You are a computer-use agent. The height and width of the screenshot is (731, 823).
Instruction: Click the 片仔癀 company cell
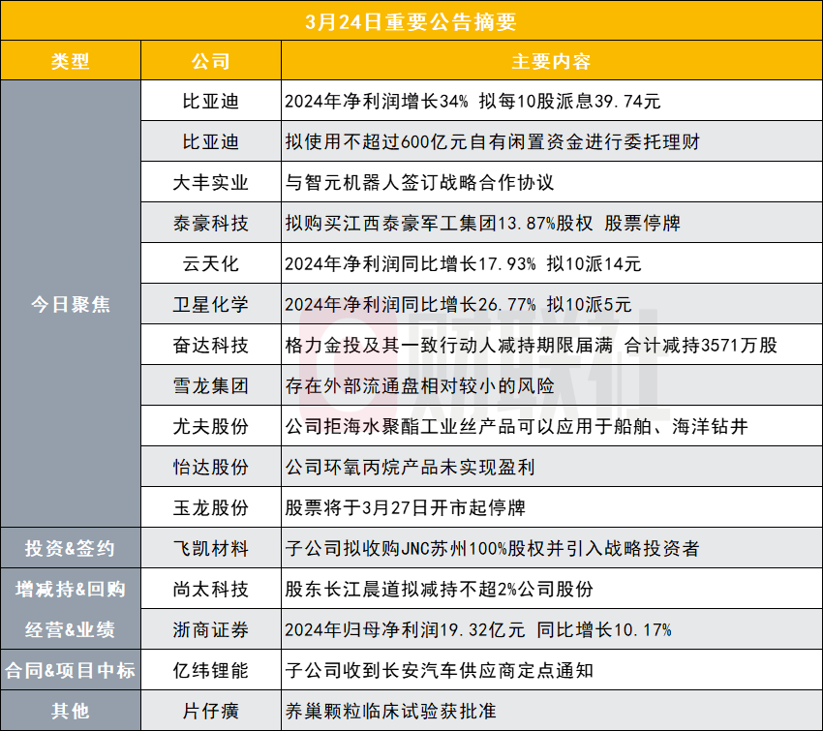tap(211, 711)
